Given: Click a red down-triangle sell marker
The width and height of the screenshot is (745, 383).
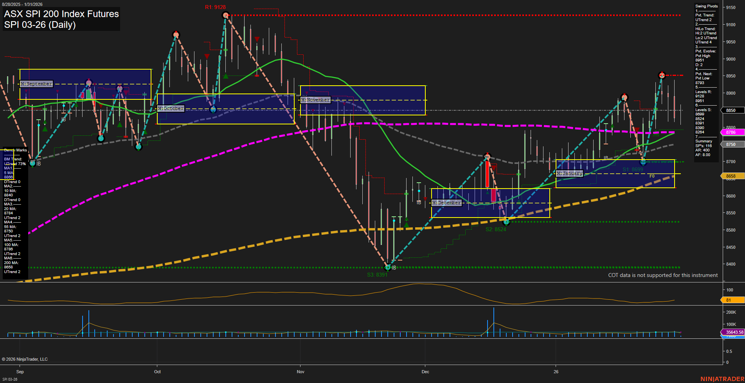Looking at the screenshot, I should tap(257, 38).
